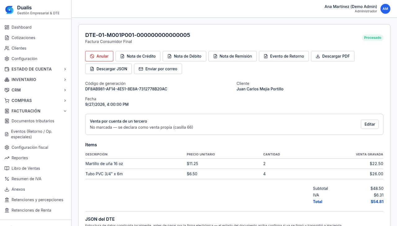Click client name Juan Carlos Mejía Portillo

[x=260, y=89]
